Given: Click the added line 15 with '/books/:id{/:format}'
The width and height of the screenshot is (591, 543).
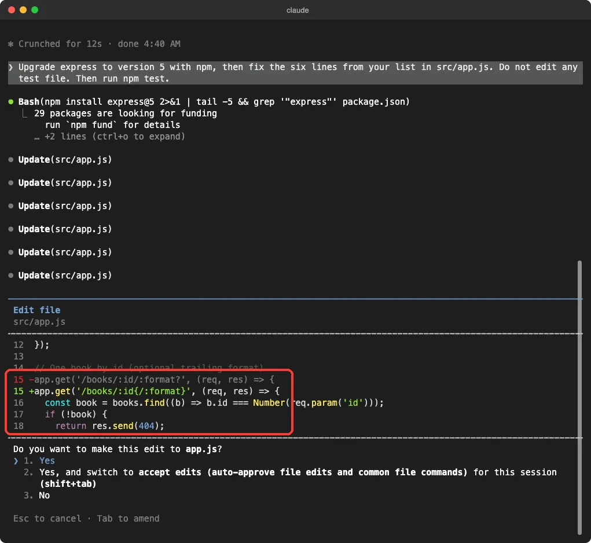Looking at the screenshot, I should pyautogui.click(x=146, y=391).
